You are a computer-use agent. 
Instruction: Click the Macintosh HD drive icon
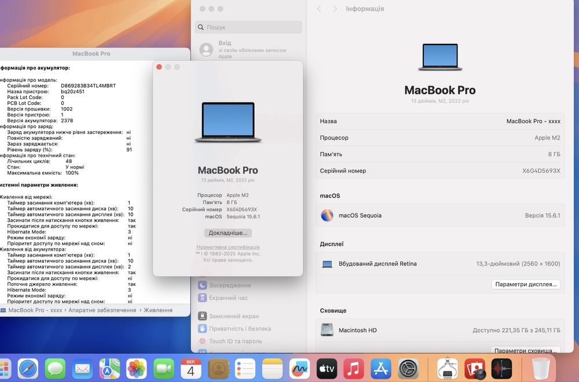327,330
